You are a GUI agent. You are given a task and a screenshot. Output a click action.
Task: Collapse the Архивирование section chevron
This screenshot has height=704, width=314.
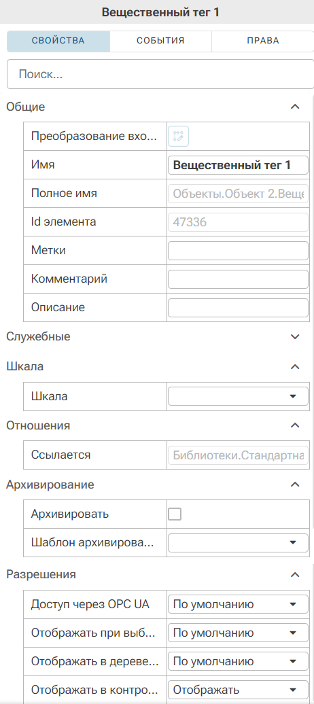click(x=295, y=485)
